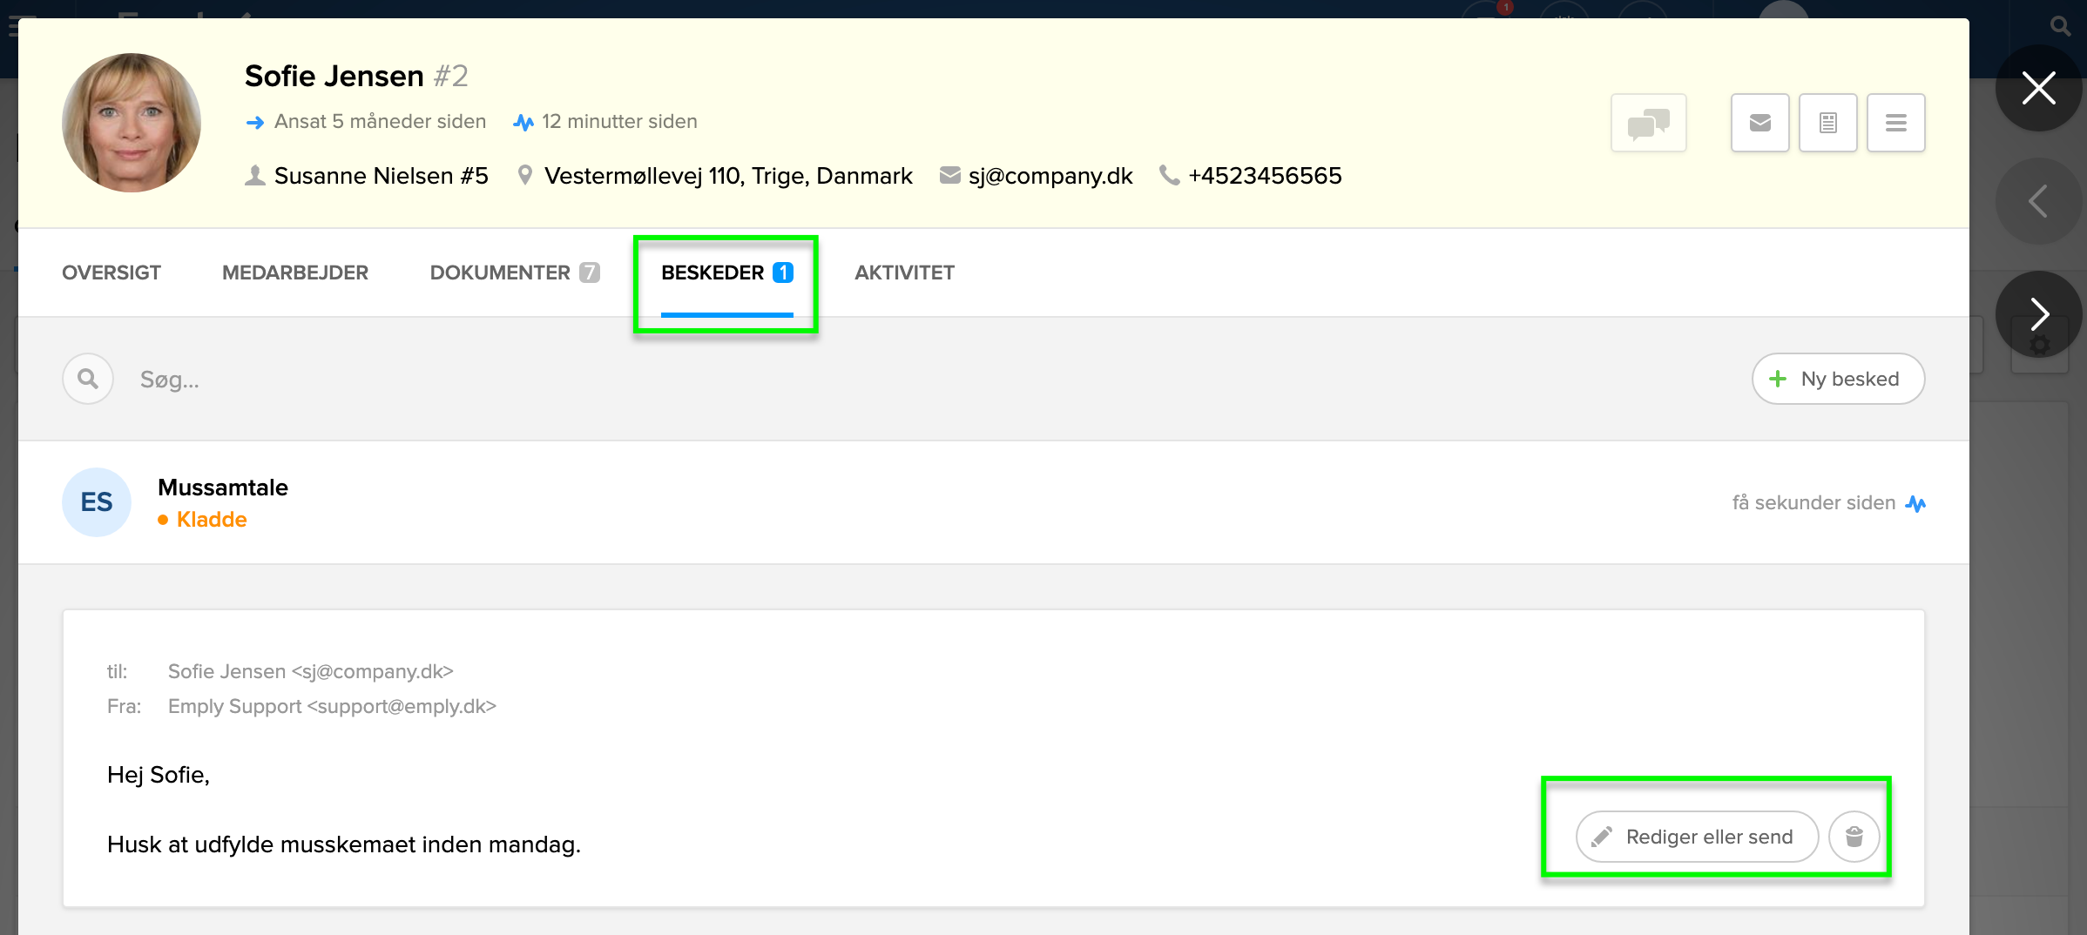Click Rediger eller send button
This screenshot has width=2087, height=935.
tap(1697, 837)
